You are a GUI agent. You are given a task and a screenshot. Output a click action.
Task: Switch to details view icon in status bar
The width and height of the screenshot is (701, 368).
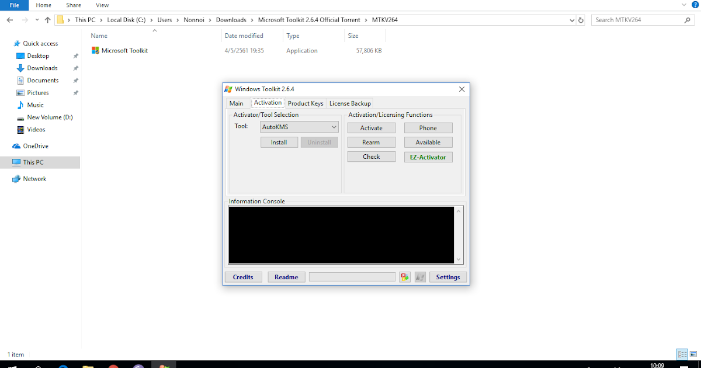(682, 354)
